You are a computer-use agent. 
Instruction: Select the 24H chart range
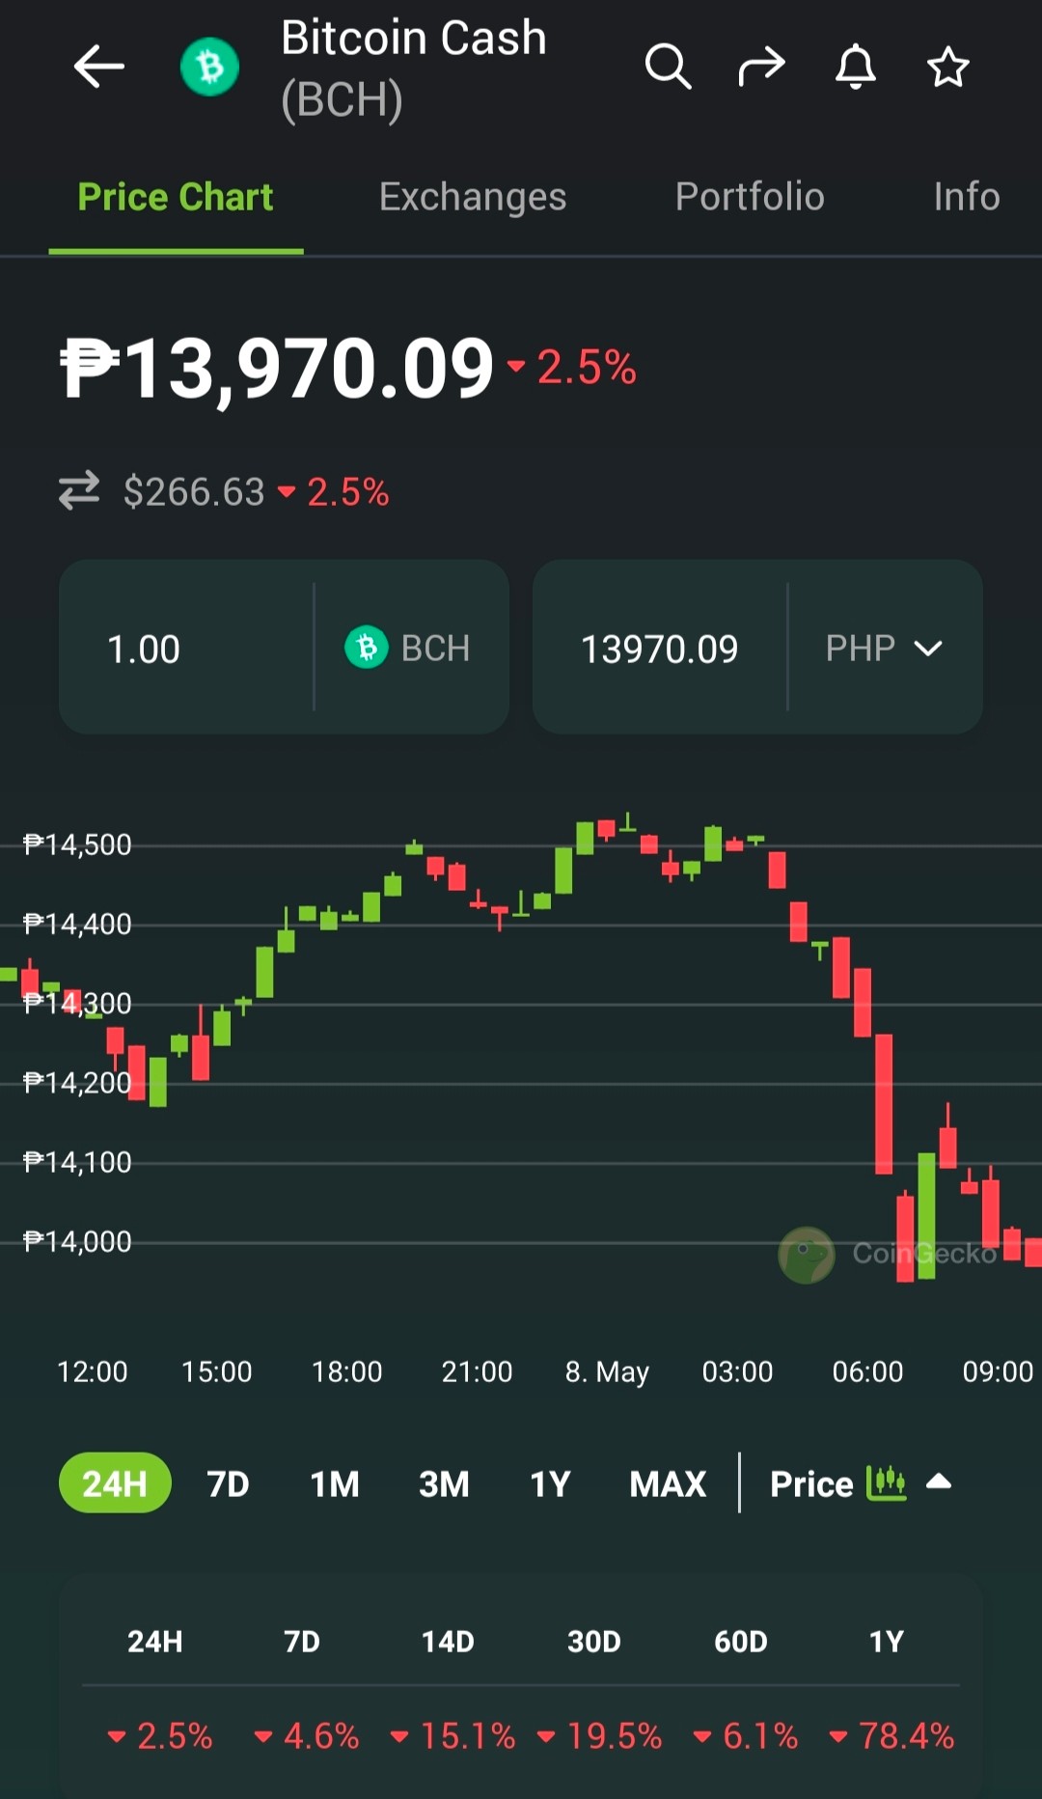115,1483
